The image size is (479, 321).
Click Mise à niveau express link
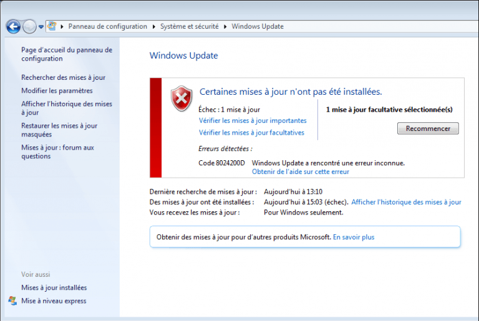click(54, 301)
